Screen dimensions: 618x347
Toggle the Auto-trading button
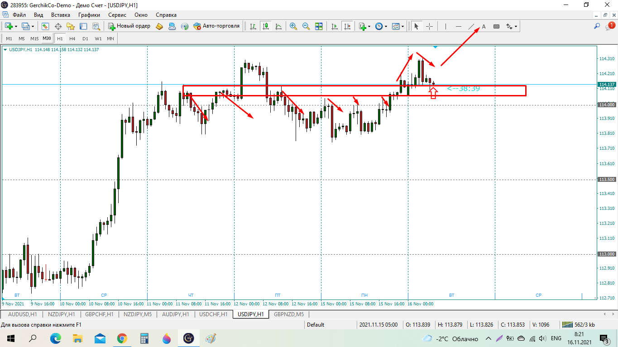216,26
